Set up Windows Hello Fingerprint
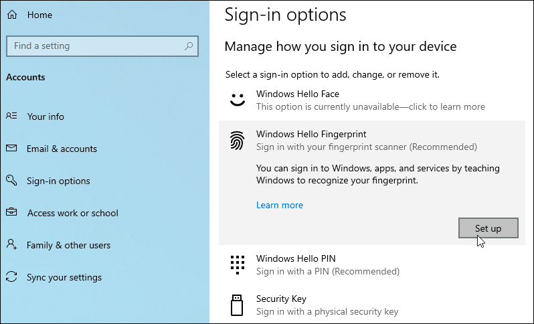534x324 pixels. click(488, 228)
